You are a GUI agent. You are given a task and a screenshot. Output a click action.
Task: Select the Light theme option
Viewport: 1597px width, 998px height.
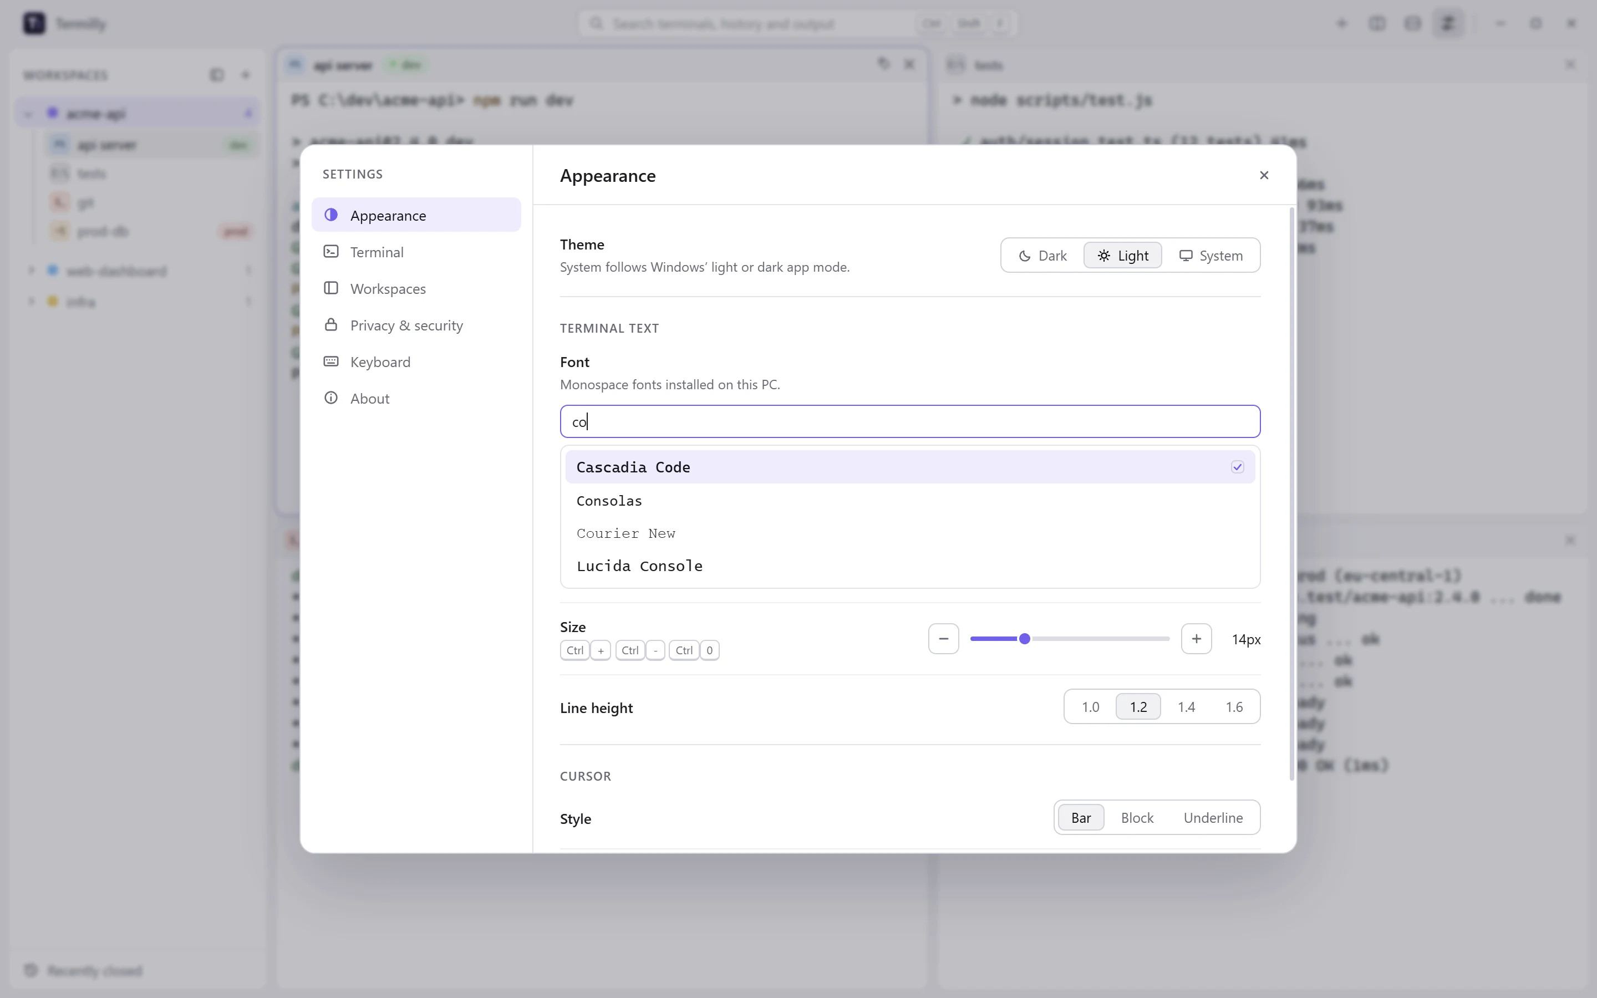pyautogui.click(x=1122, y=256)
